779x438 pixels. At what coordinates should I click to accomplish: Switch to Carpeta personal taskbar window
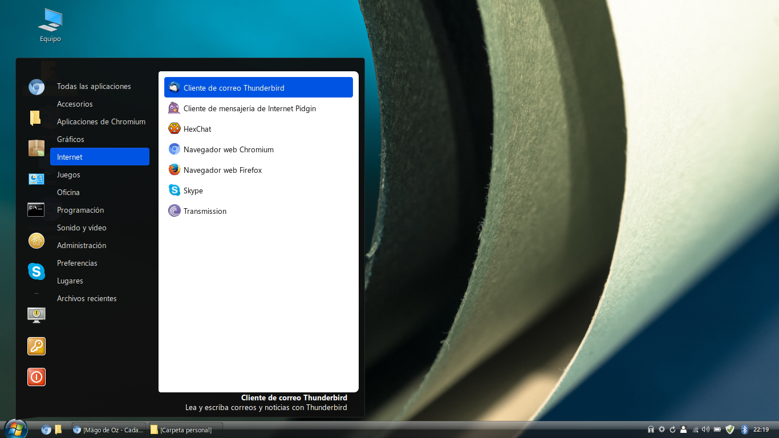pyautogui.click(x=185, y=430)
